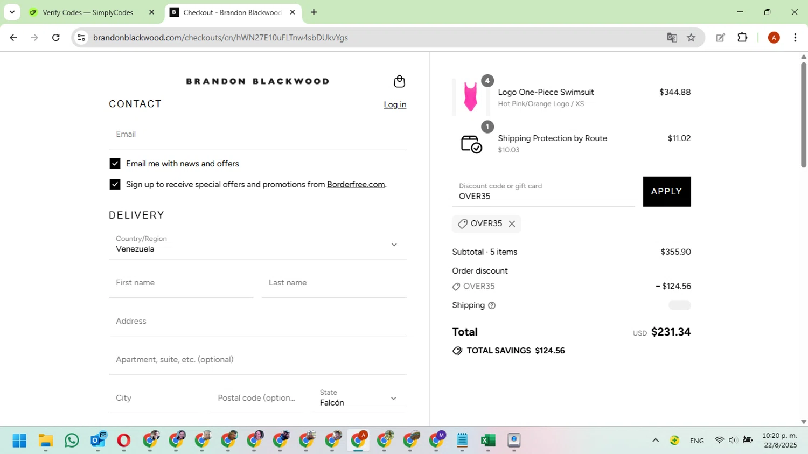Screen dimensions: 808x454
Task: Click the browser forward arrow
Action: (x=34, y=38)
